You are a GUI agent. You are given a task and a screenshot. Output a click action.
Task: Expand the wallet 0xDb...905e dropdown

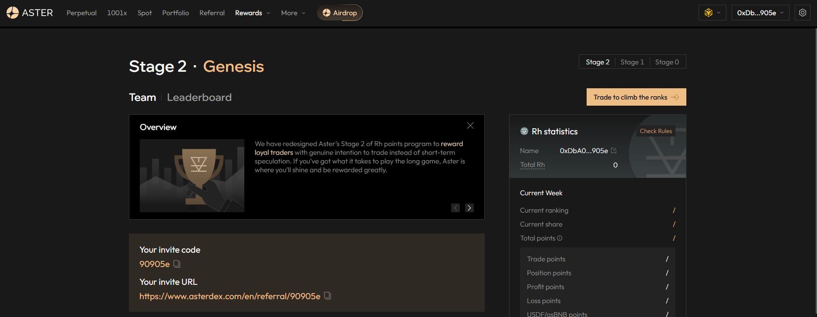760,13
